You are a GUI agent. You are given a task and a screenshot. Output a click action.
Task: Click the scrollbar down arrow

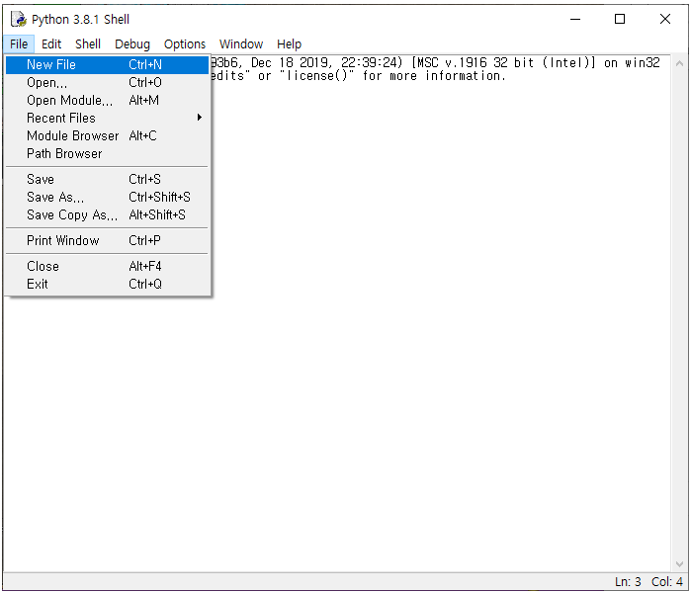click(x=679, y=564)
